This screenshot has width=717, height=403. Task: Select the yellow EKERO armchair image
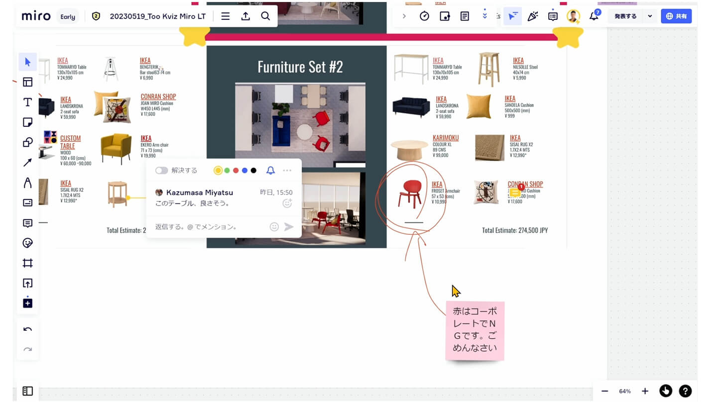tap(116, 149)
